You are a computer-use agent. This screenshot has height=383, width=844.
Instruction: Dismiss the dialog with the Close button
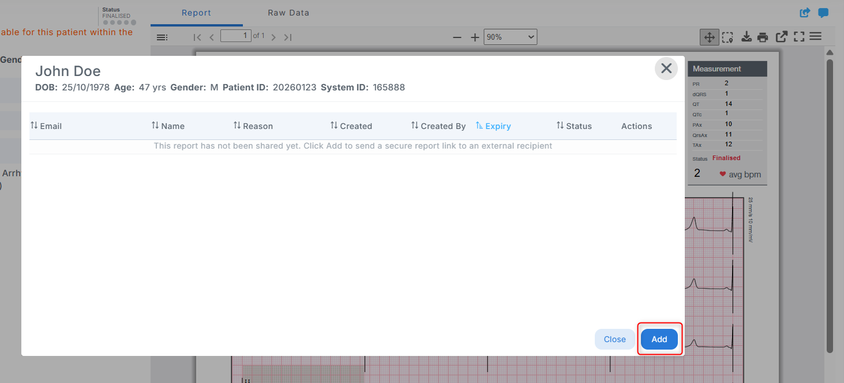pos(614,339)
